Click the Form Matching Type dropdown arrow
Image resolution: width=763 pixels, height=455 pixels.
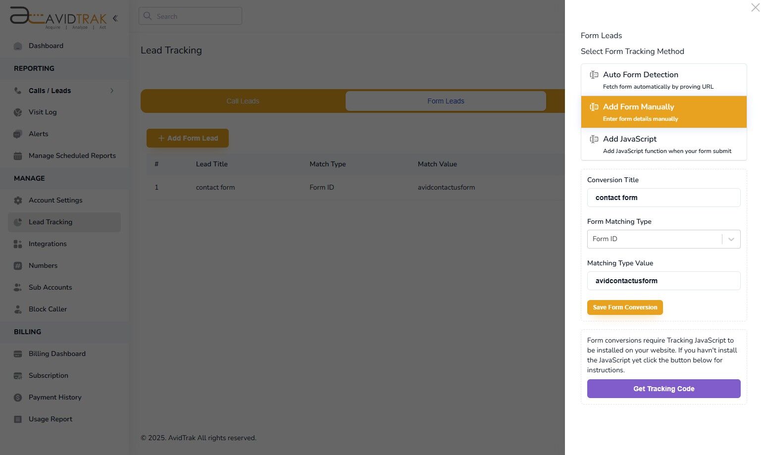(731, 239)
